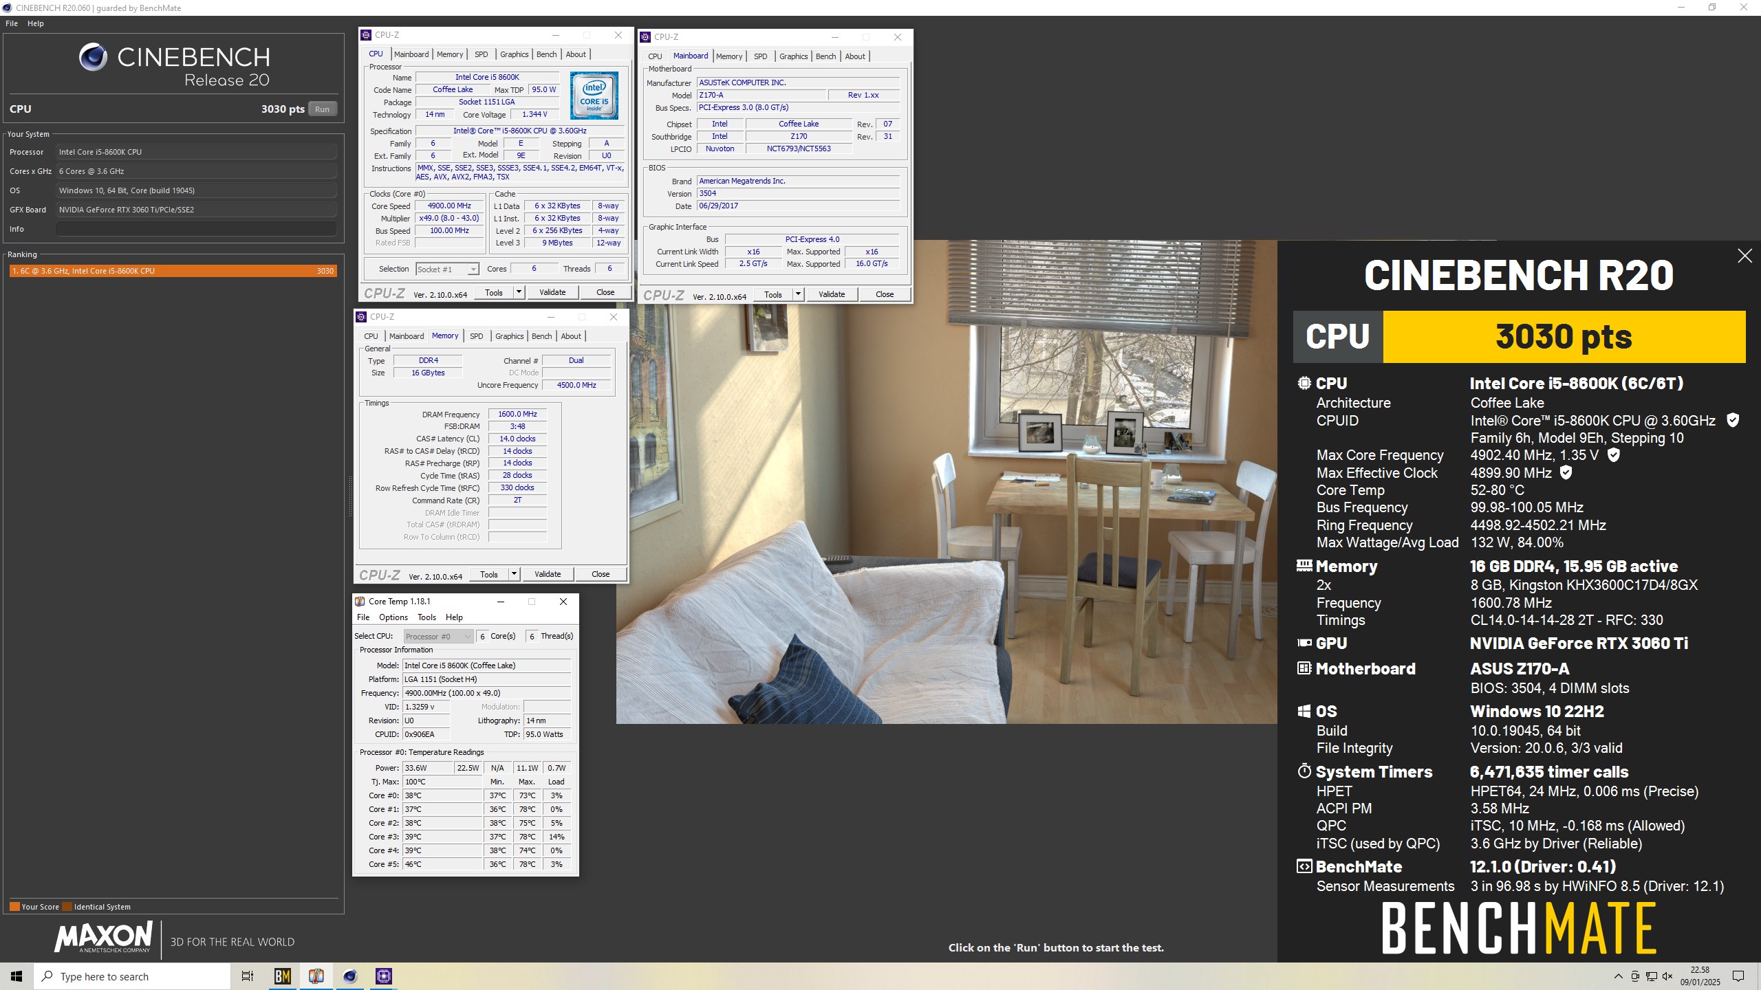Click CPUID verified shield icon

tap(1733, 420)
